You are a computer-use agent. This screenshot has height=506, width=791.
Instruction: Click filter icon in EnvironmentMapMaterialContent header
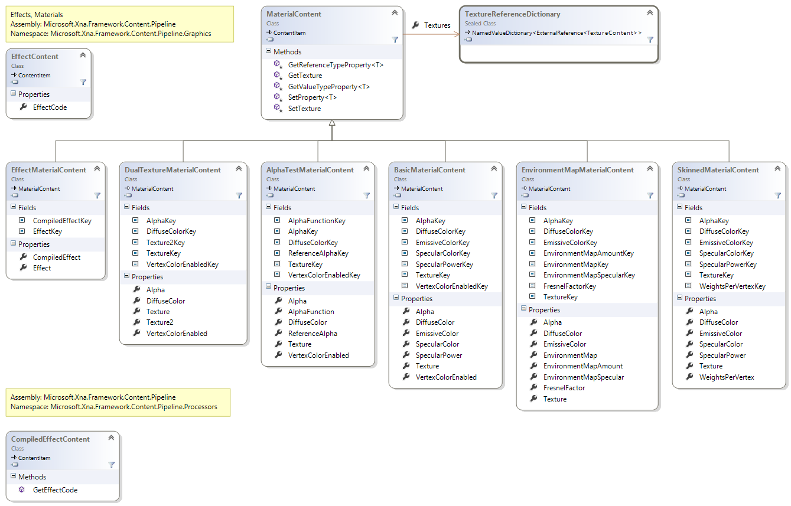650,195
